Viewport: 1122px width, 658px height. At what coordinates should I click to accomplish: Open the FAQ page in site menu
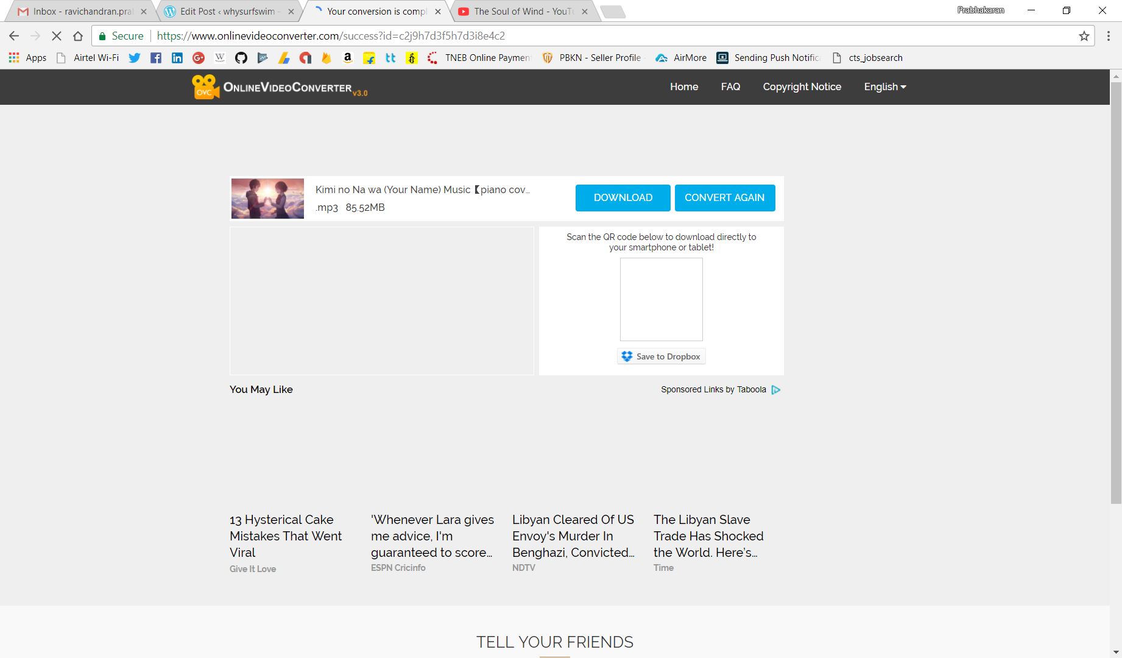(x=730, y=87)
